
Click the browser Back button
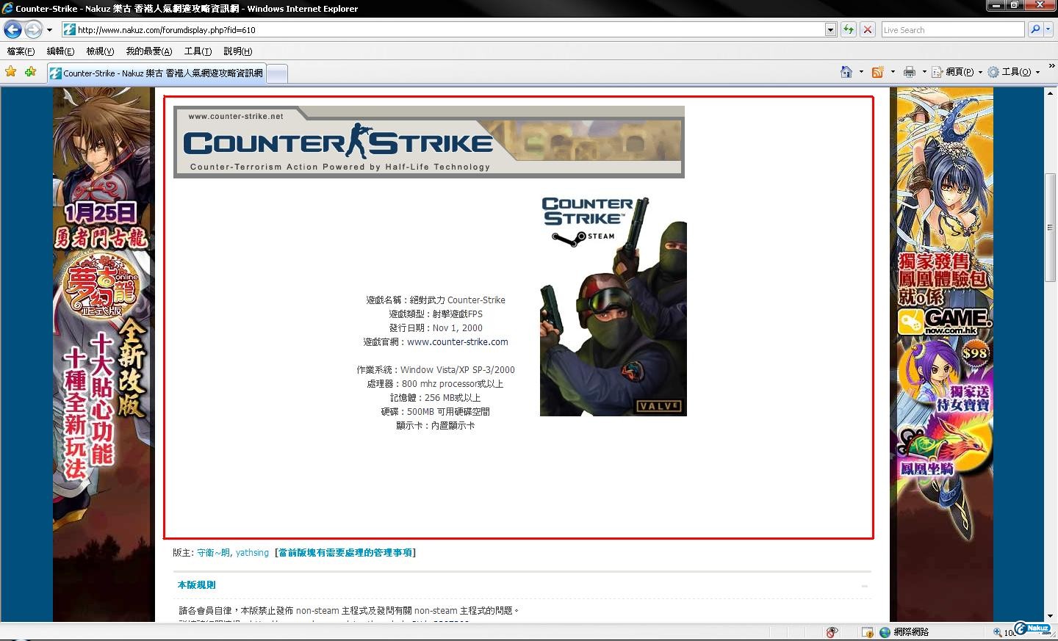coord(12,30)
